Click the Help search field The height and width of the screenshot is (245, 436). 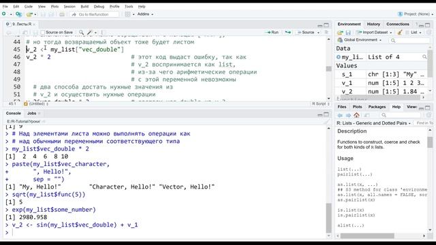pyautogui.click(x=400, y=115)
